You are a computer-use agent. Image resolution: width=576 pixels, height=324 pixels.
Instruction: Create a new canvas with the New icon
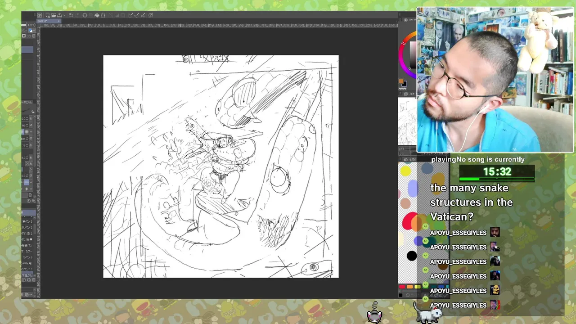[48, 15]
